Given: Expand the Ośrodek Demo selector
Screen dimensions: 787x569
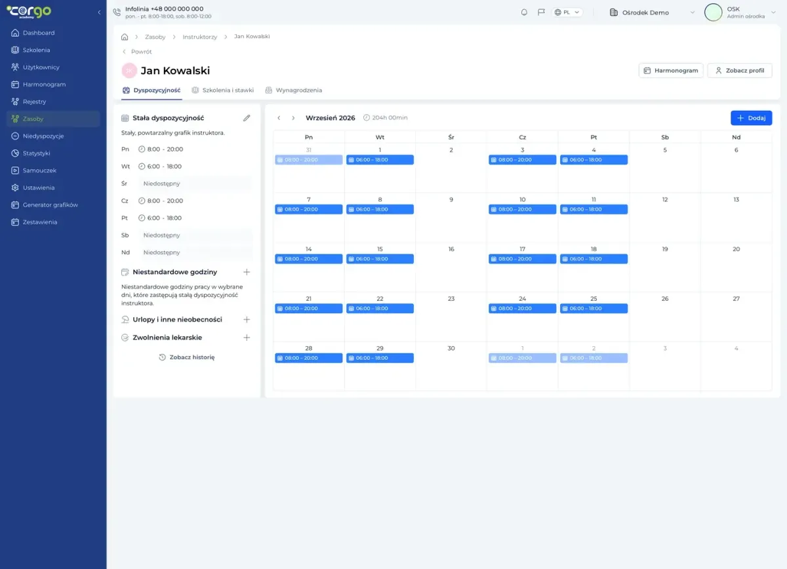Looking at the screenshot, I should (652, 12).
